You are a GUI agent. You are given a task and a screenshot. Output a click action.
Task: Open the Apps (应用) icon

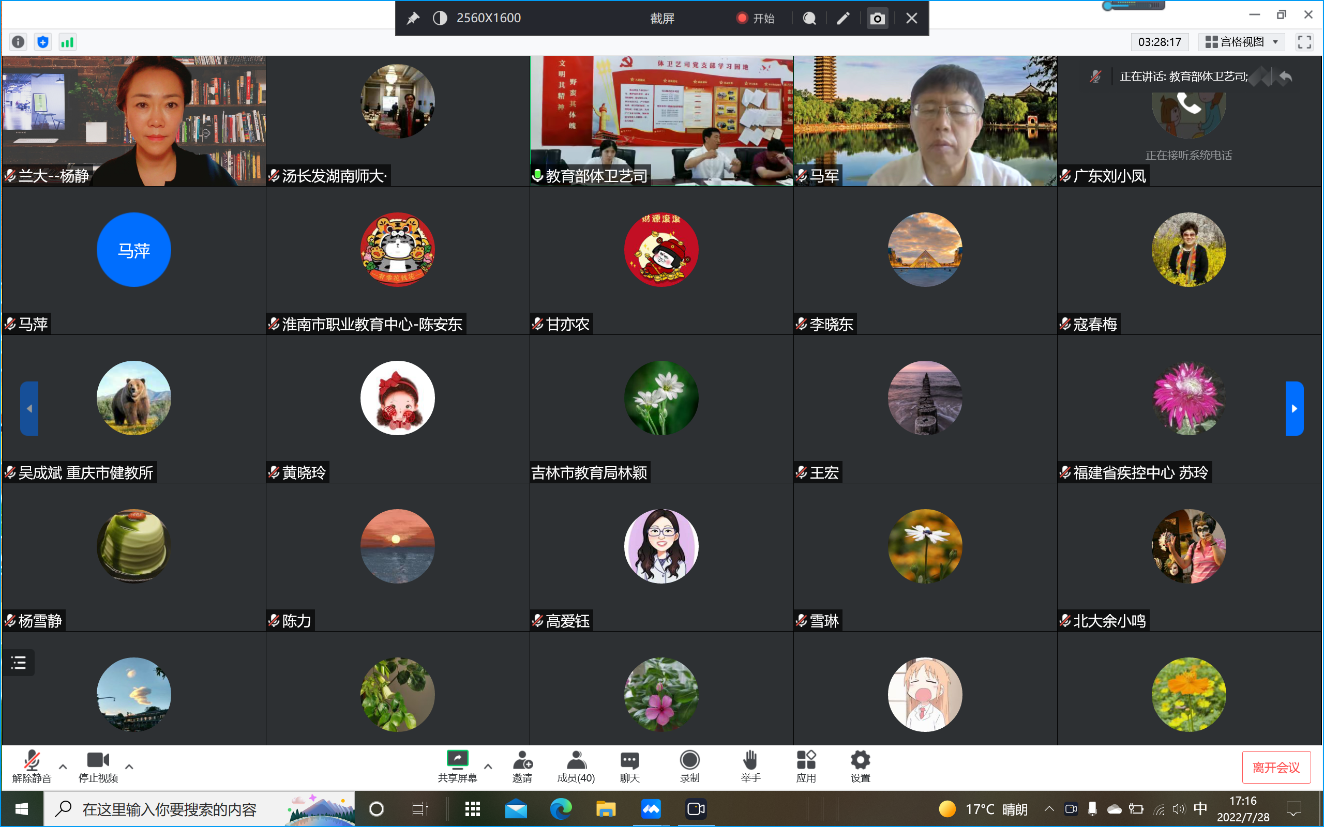pos(806,760)
